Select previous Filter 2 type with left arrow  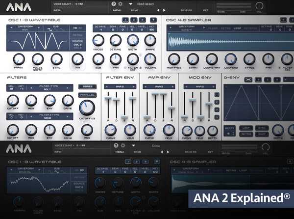click(31, 116)
